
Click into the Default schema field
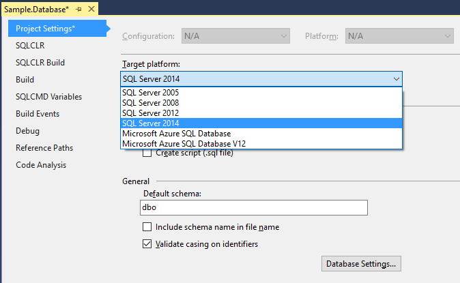point(253,208)
